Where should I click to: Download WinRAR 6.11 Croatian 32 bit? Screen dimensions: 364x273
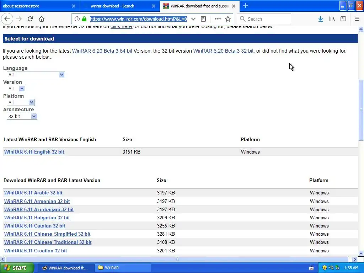[x=36, y=251]
